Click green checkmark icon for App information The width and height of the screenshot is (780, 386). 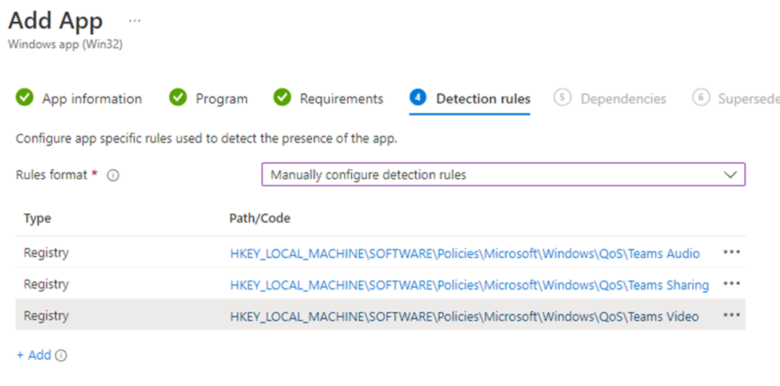pos(25,98)
